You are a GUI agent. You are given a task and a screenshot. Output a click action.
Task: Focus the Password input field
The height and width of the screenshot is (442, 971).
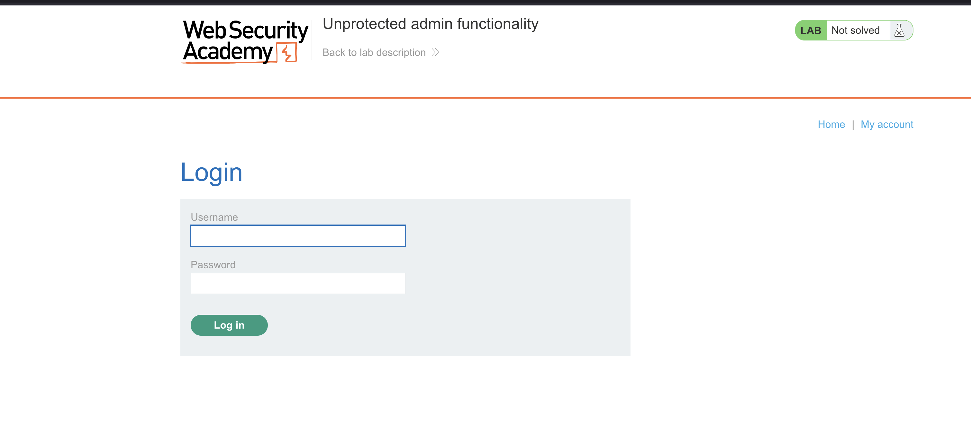(x=298, y=284)
